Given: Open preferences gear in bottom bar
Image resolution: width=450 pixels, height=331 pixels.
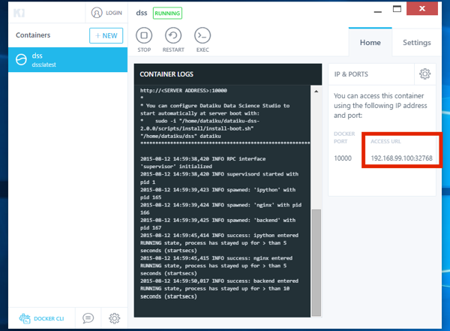Looking at the screenshot, I should (x=114, y=318).
